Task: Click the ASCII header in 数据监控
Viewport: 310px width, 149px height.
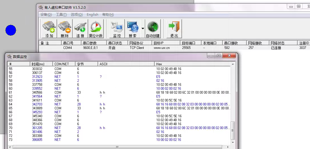Action: 126,64
